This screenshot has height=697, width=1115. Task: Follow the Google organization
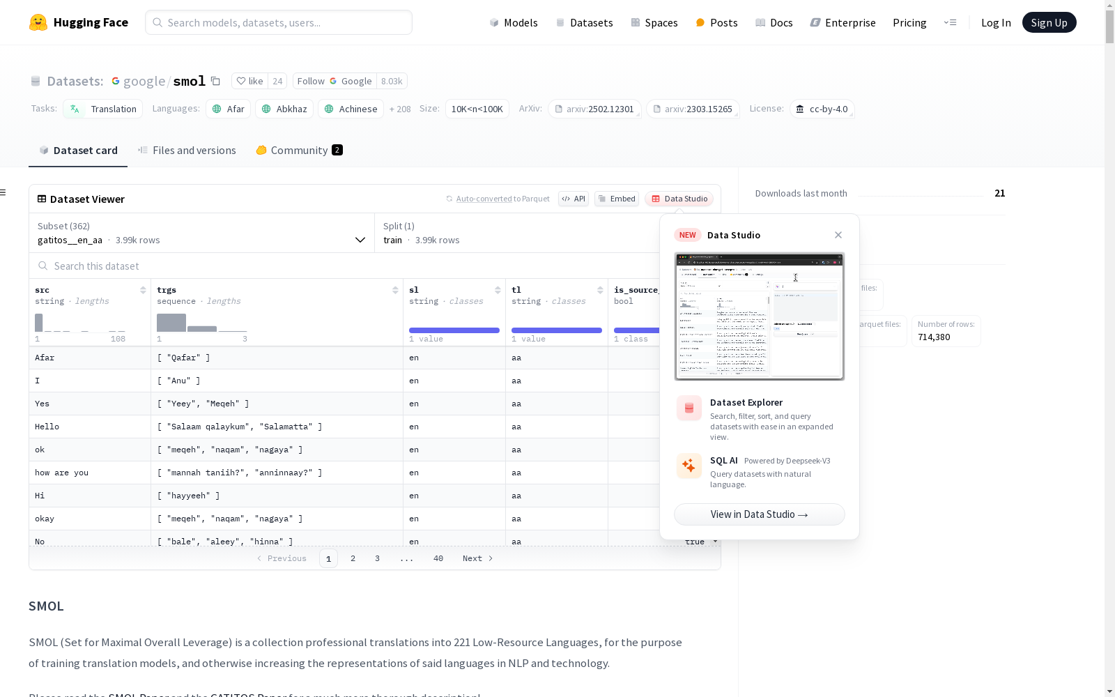(334, 81)
